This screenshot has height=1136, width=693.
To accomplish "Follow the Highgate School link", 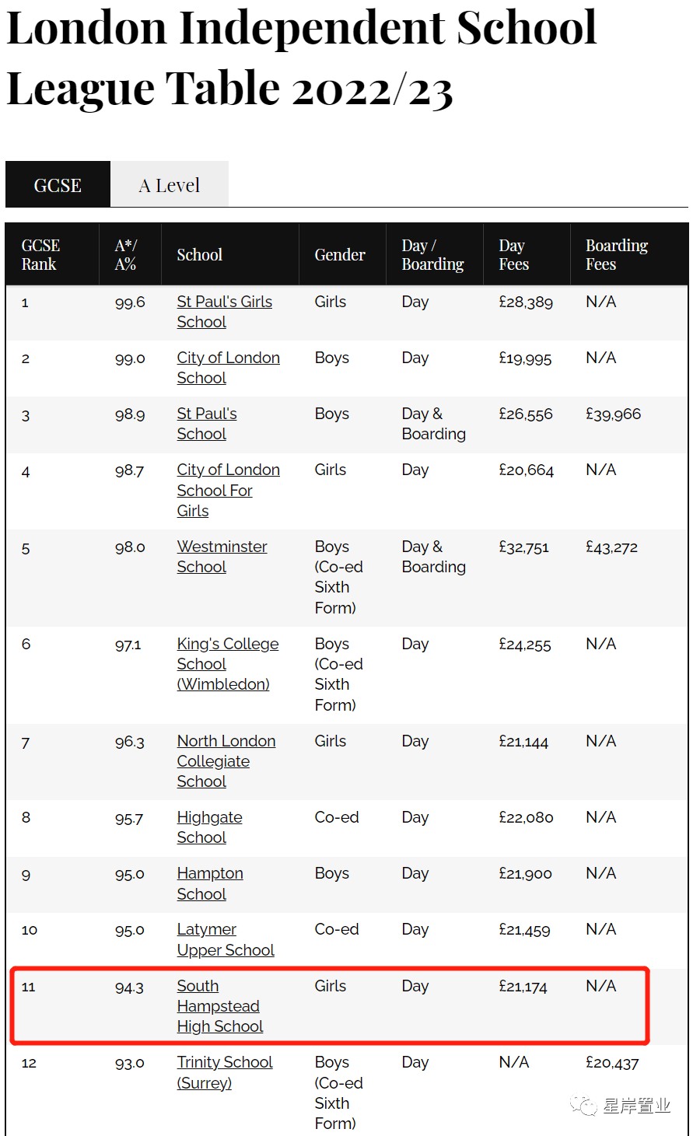I will 209,827.
